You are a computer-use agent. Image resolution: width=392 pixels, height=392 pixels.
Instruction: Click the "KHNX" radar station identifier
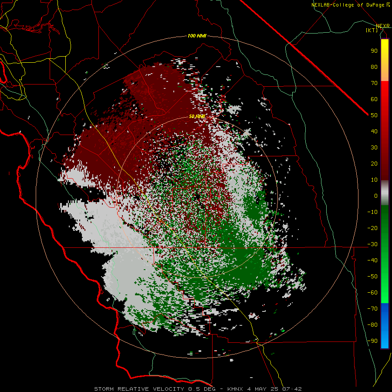click(235, 389)
